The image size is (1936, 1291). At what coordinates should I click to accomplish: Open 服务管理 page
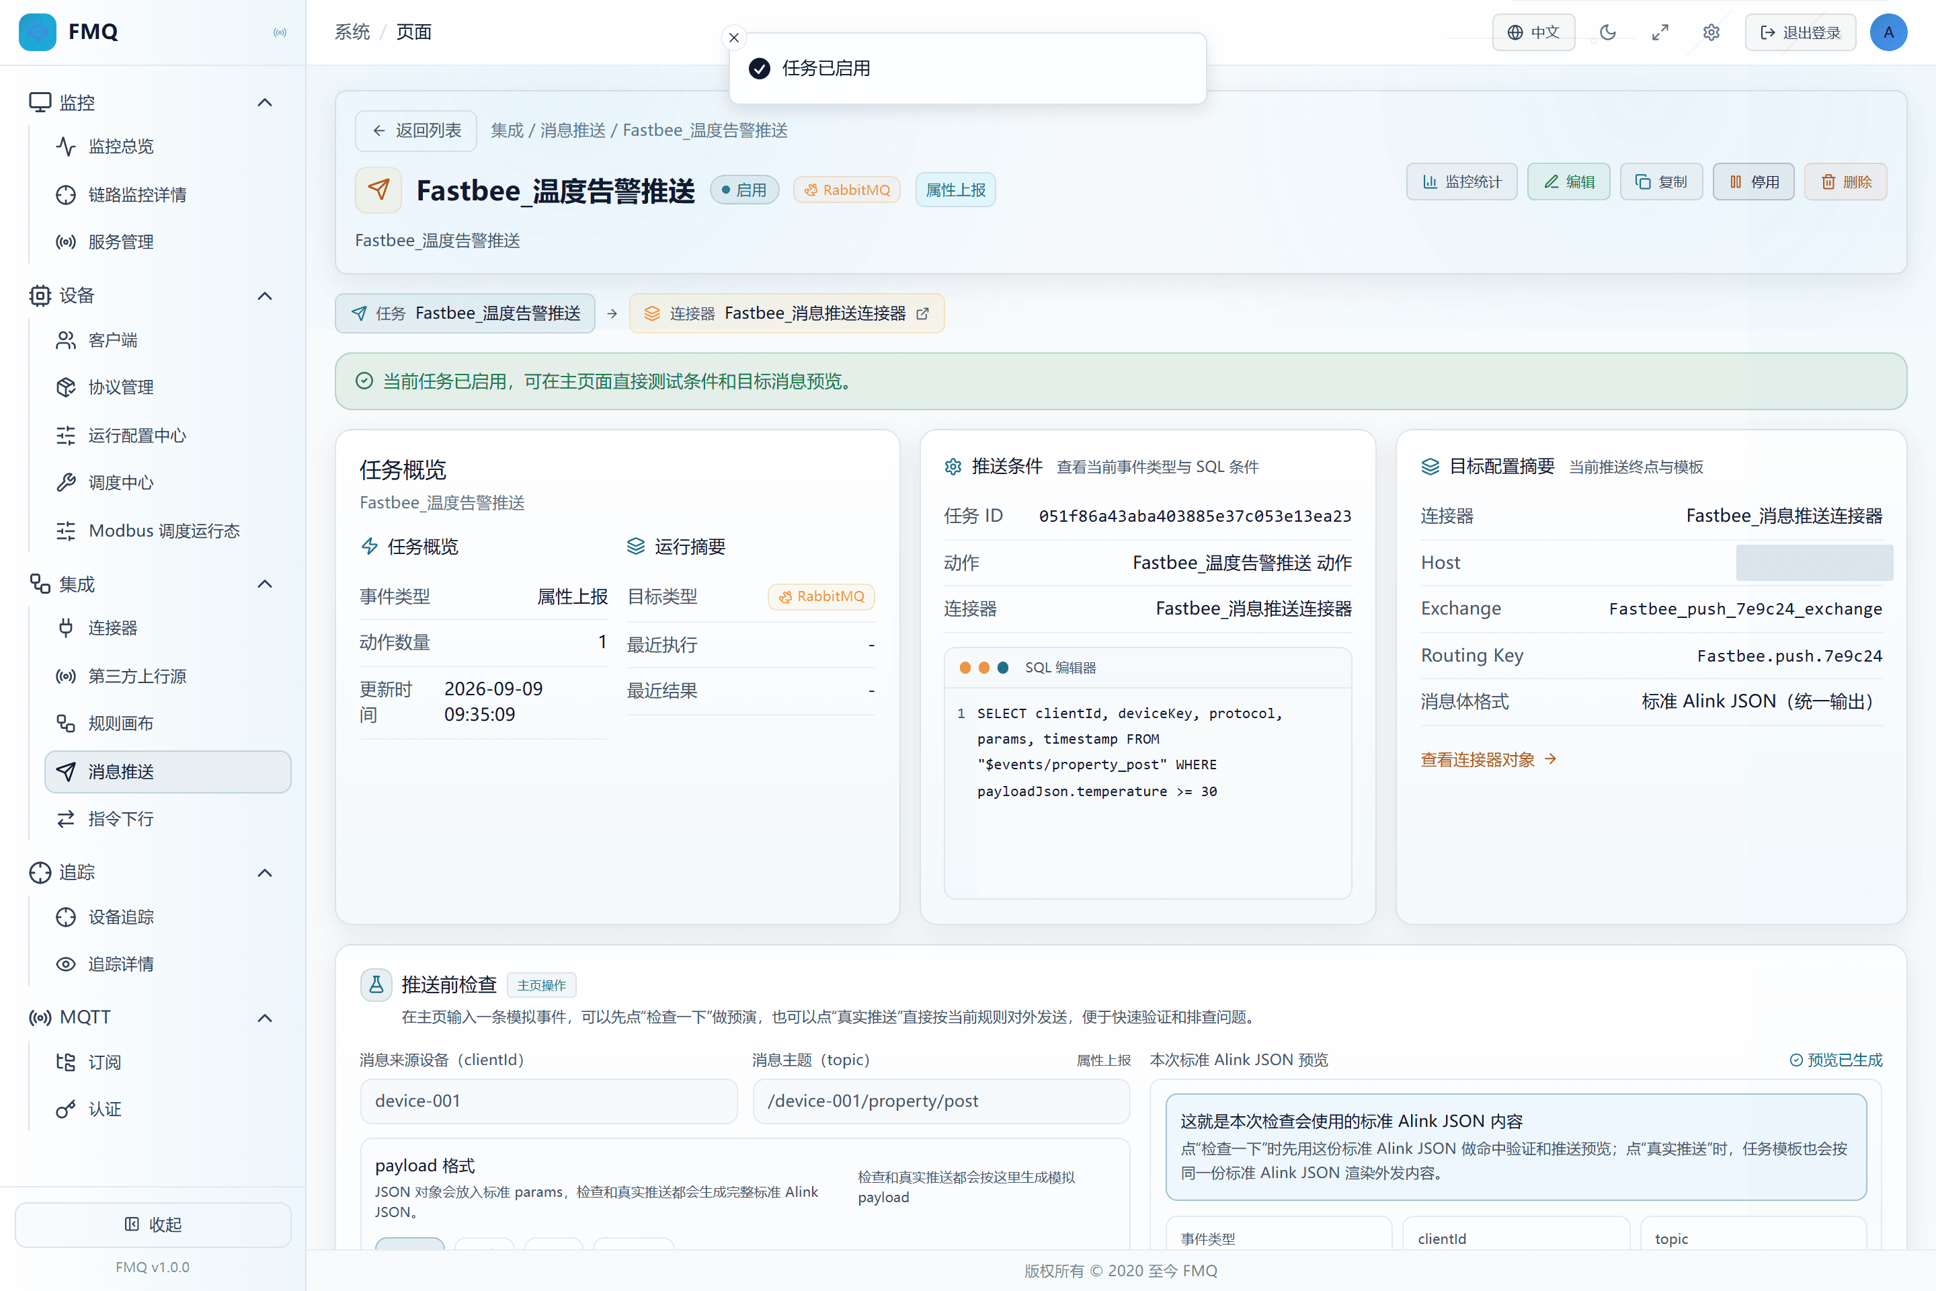coord(167,242)
